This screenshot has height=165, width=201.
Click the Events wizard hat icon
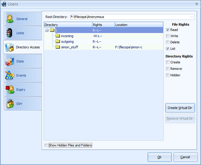coord(9,75)
